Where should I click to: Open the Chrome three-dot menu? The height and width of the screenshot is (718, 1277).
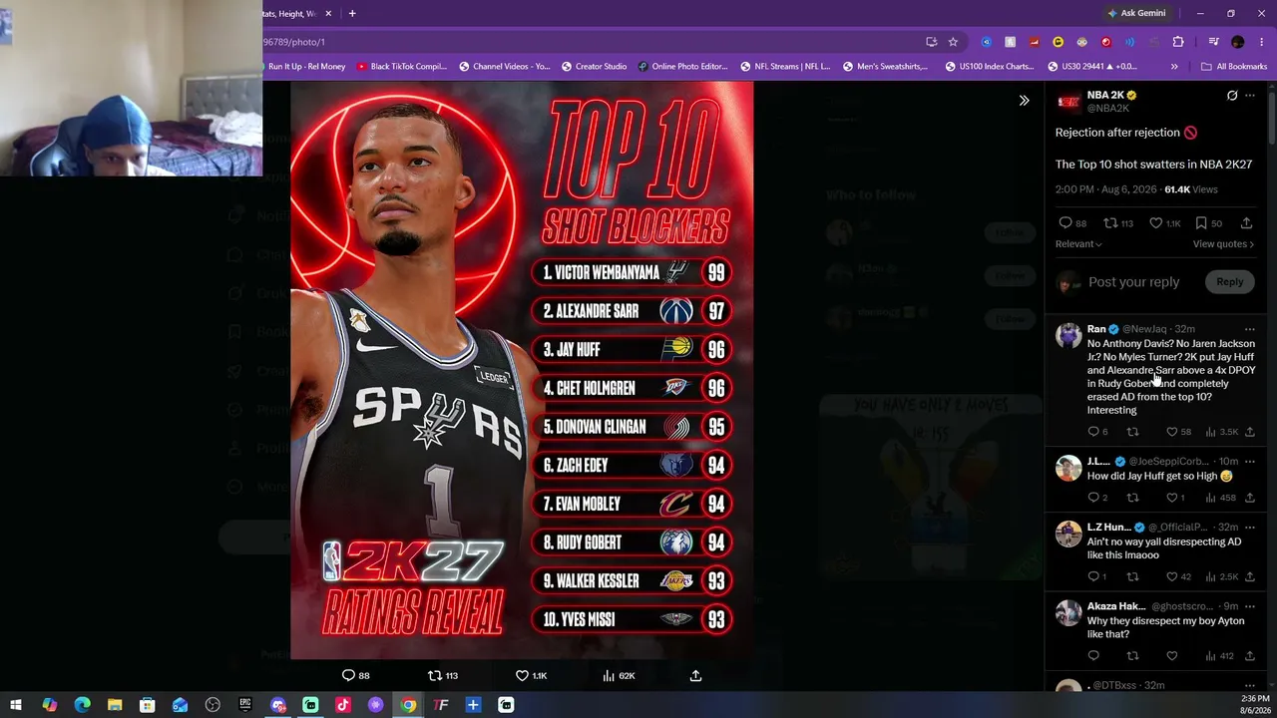pyautogui.click(x=1260, y=42)
